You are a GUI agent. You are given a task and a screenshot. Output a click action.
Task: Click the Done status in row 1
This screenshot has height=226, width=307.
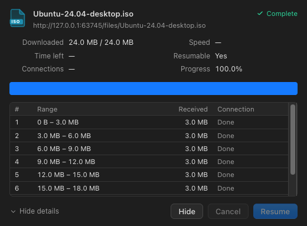pyautogui.click(x=226, y=122)
